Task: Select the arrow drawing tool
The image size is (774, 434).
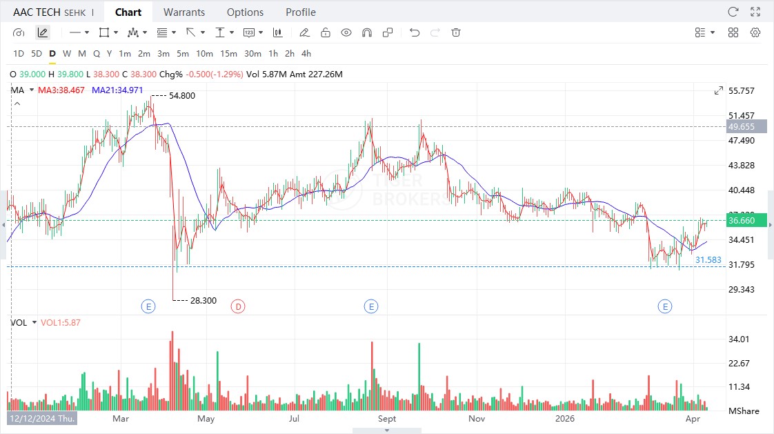Action: (x=190, y=32)
